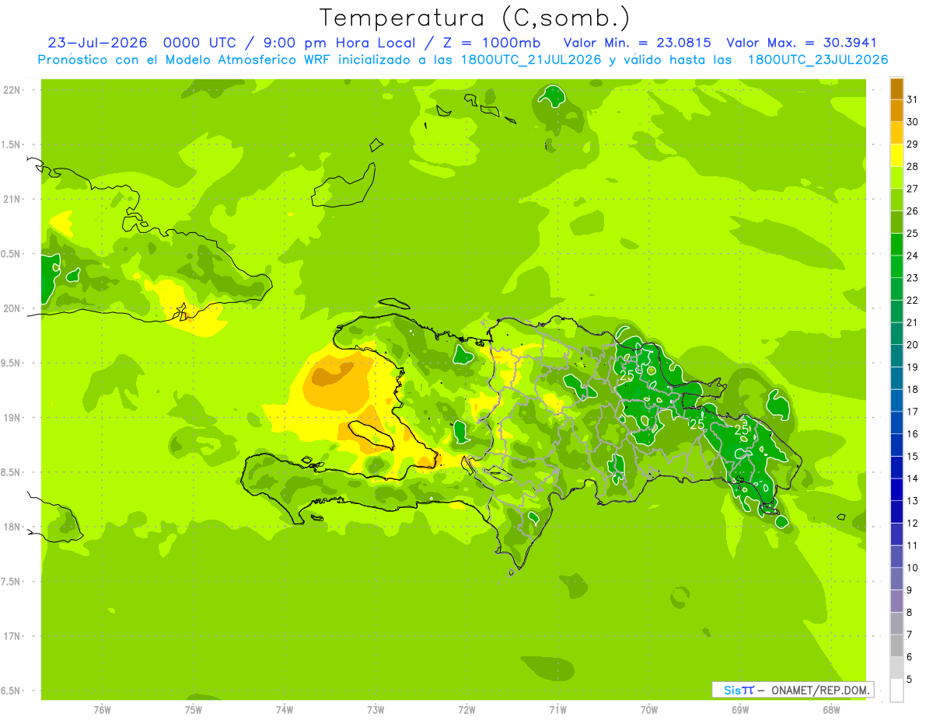Screen dimensions: 933x720
Task: Click the 76W longitude label
Action: (102, 710)
